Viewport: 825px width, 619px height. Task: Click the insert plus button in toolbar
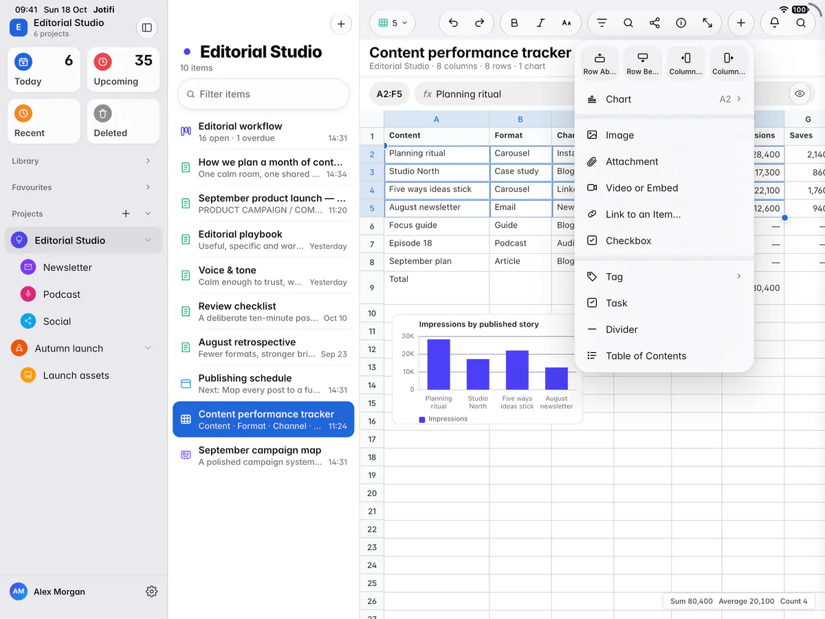tap(740, 23)
